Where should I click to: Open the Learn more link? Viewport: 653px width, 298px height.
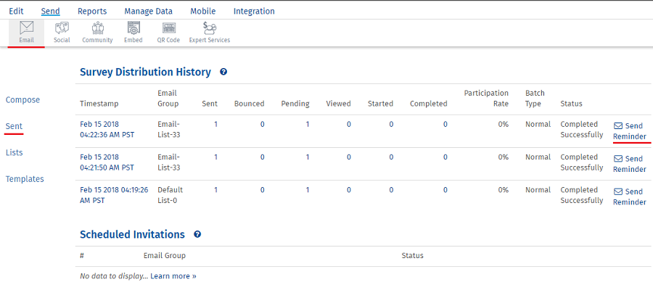click(x=173, y=276)
